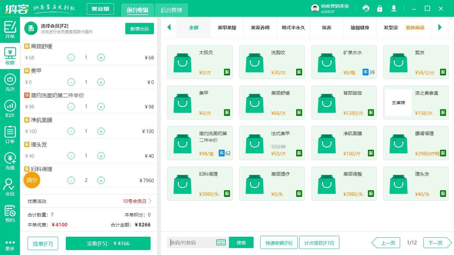The height and width of the screenshot is (255, 454).
Task: Select the 肩颈理疗 product card
Action: [x=272, y=184]
